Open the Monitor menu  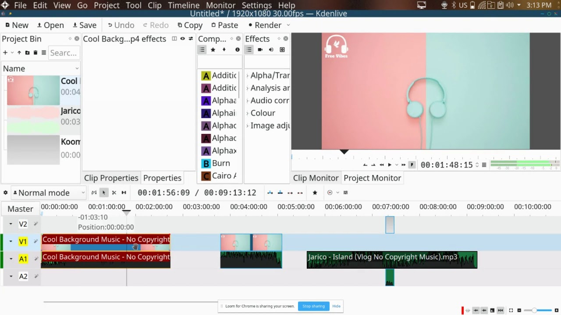220,5
